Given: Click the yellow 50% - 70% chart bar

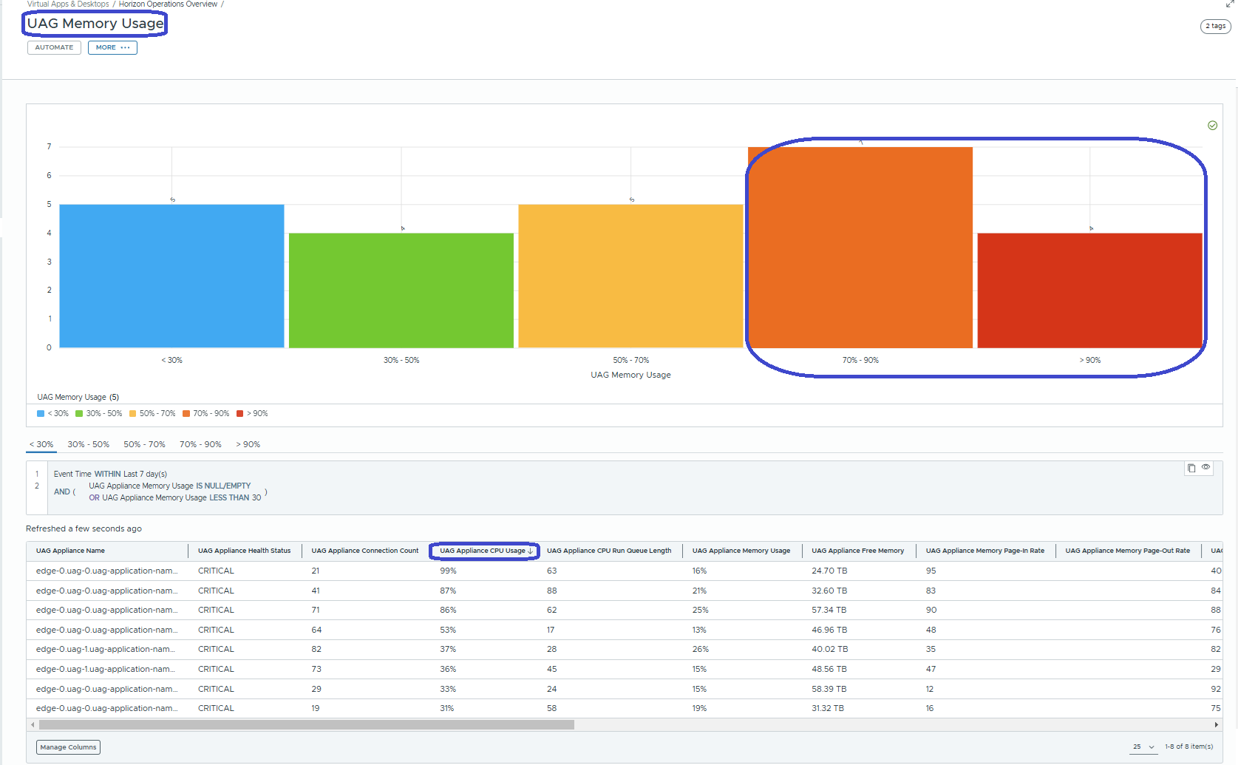Looking at the screenshot, I should pos(630,276).
